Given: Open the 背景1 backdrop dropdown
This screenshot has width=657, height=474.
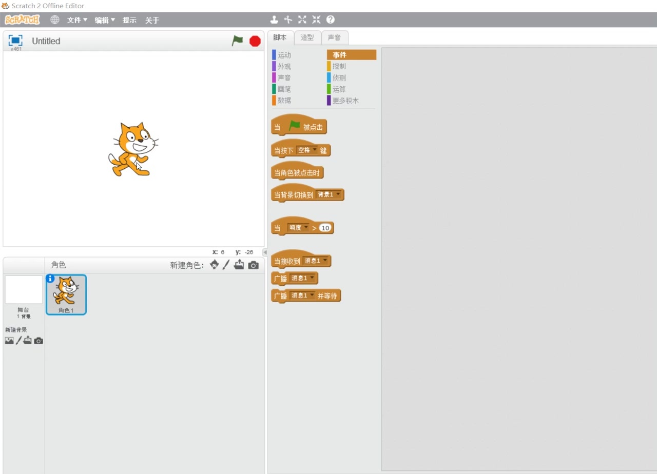Looking at the screenshot, I should point(328,195).
